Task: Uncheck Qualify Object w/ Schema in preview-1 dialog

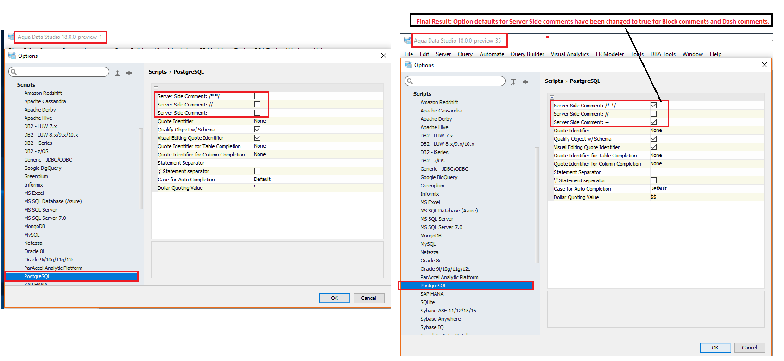Action: pyautogui.click(x=257, y=130)
